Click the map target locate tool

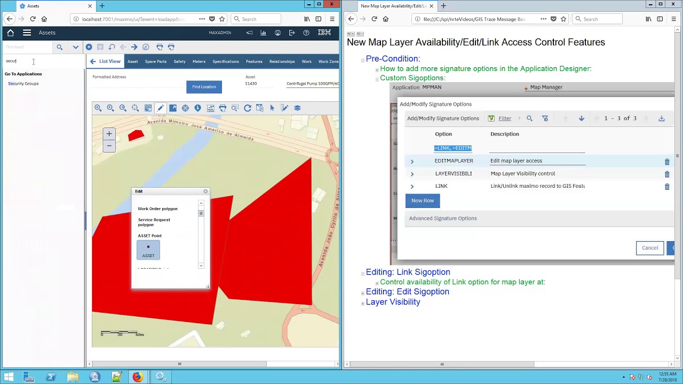click(x=185, y=108)
